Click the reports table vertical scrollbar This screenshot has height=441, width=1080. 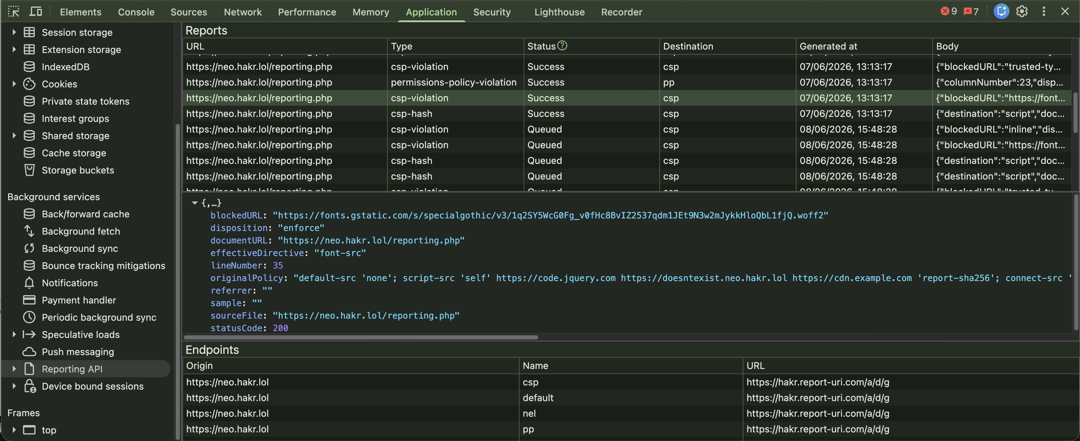pos(1076,113)
